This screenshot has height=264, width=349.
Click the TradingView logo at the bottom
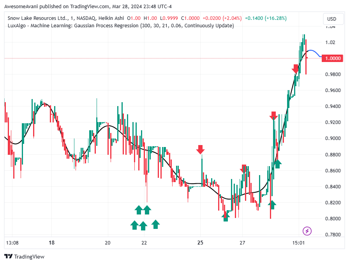point(25,257)
